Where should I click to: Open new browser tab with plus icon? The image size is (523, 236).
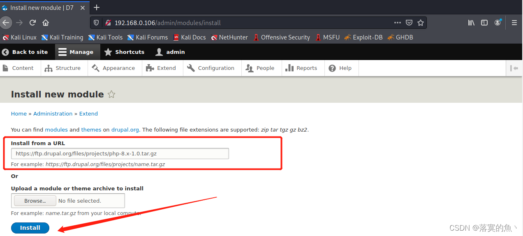tap(97, 7)
